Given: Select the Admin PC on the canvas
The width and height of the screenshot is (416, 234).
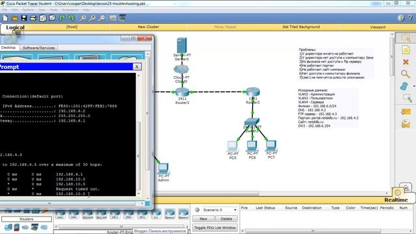Looking at the screenshot, I should tap(163, 168).
